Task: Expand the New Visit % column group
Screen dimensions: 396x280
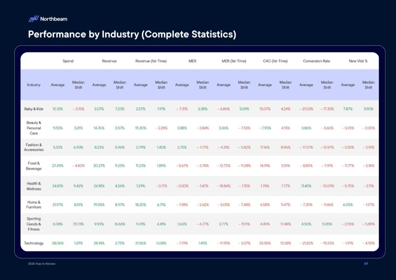Action: 358,61
